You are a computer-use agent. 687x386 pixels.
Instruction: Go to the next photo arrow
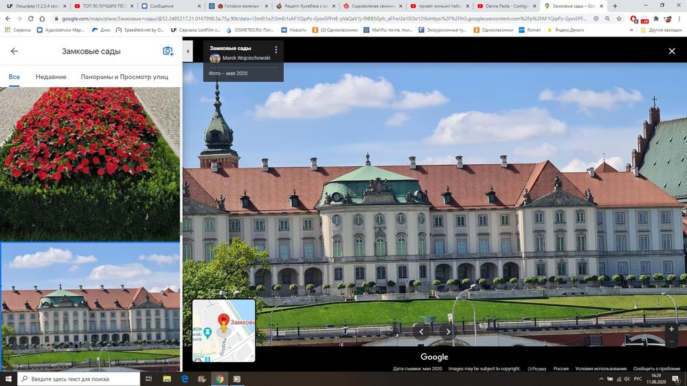point(448,332)
